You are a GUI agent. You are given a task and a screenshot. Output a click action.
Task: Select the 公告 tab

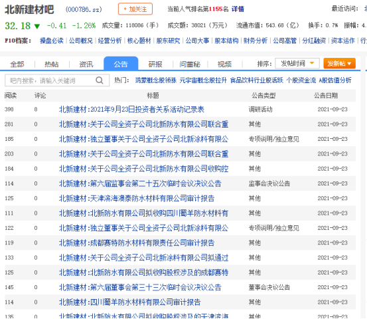click(x=121, y=64)
